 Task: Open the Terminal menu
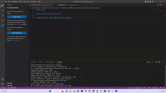coord(33,2)
